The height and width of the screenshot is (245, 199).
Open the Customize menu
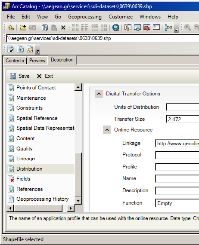click(121, 17)
